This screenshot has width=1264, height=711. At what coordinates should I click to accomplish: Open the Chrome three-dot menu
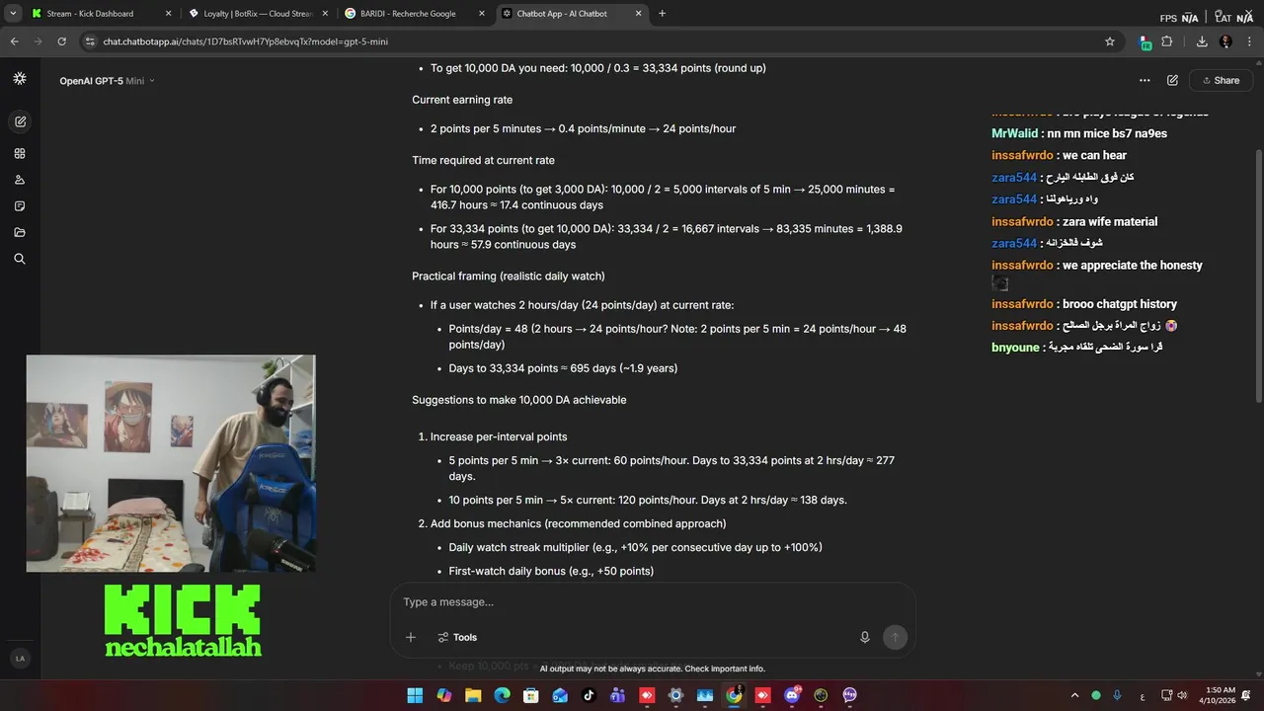[x=1249, y=41]
